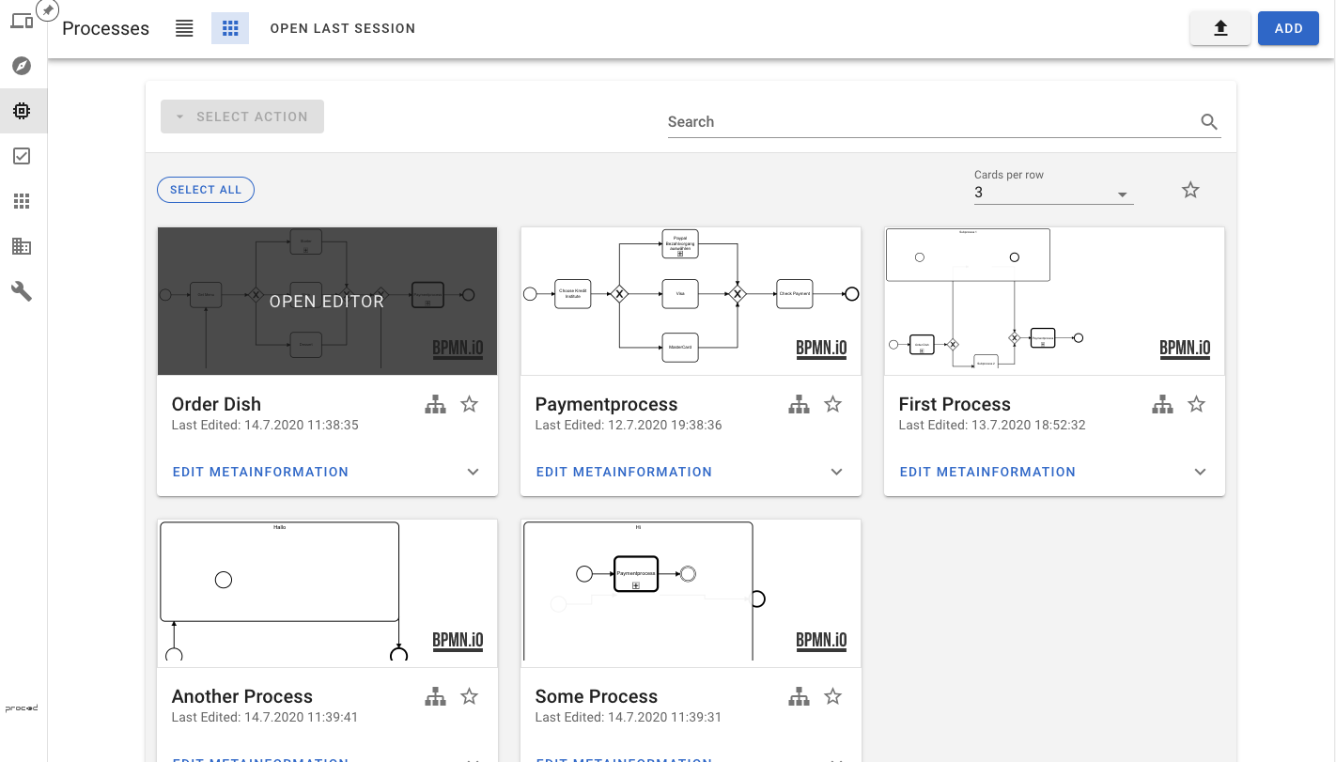Viewport: 1336px width, 762px height.
Task: Expand Order Dish card details chevron
Action: click(x=474, y=472)
